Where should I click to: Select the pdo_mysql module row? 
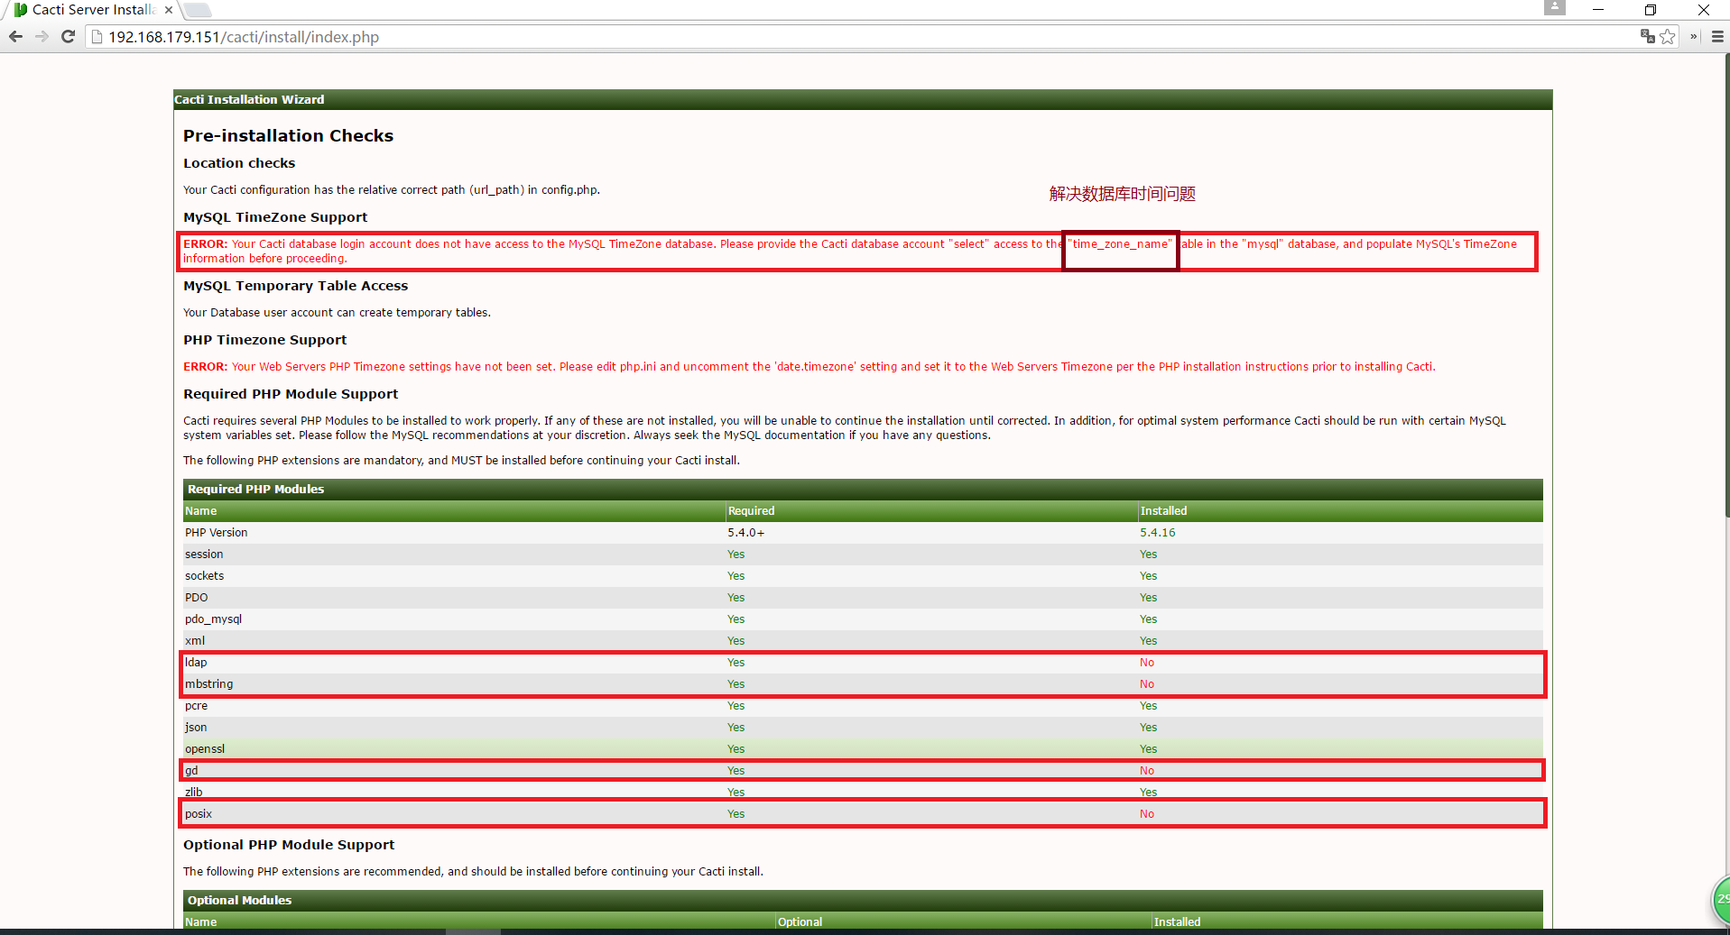coord(863,619)
